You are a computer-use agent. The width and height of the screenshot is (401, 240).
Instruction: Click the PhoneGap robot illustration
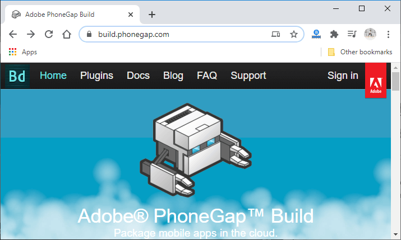point(195,150)
